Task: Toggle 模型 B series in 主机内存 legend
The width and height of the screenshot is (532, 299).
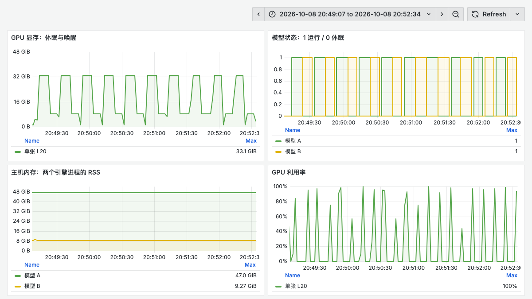Action: (x=32, y=286)
